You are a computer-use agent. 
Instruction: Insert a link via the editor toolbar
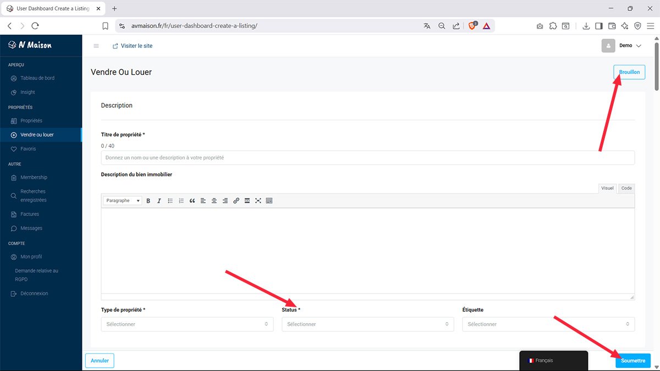pos(236,201)
